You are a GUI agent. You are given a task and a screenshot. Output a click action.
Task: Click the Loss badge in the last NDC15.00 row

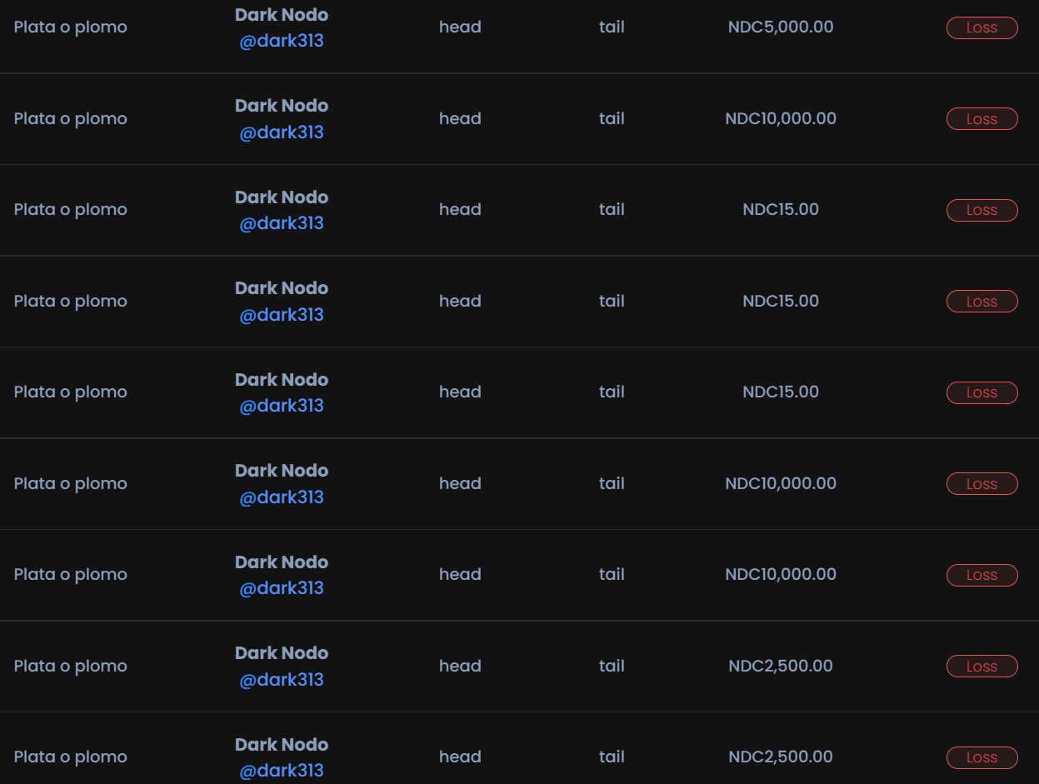point(982,392)
